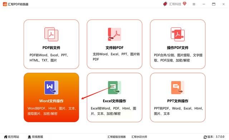Open 在线客服 support link
The image size is (229, 140).
(35, 137)
